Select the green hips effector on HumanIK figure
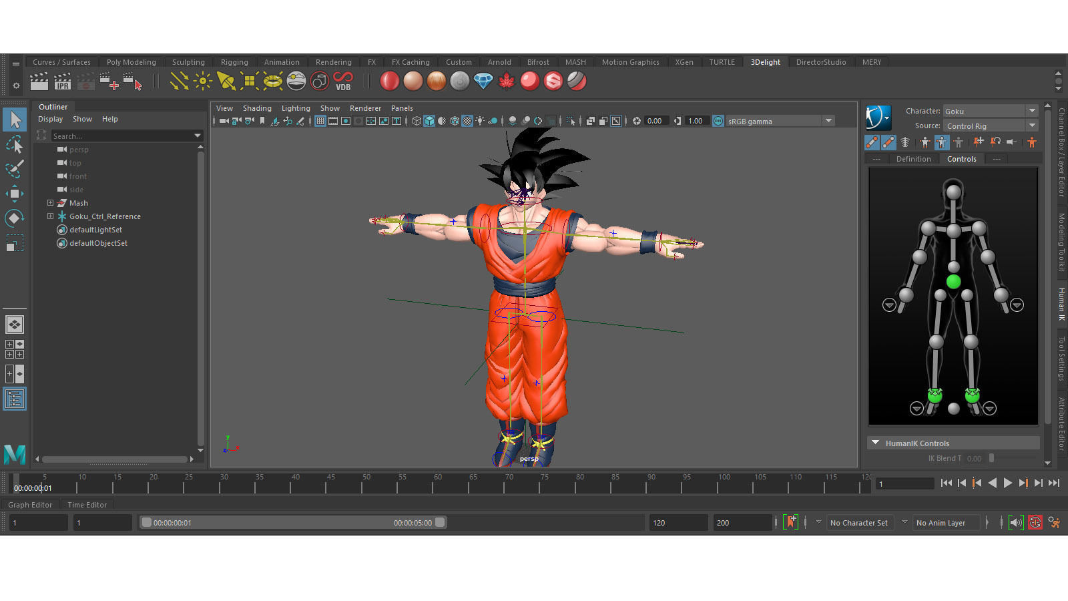Viewport: 1068px width, 601px height. (x=953, y=282)
